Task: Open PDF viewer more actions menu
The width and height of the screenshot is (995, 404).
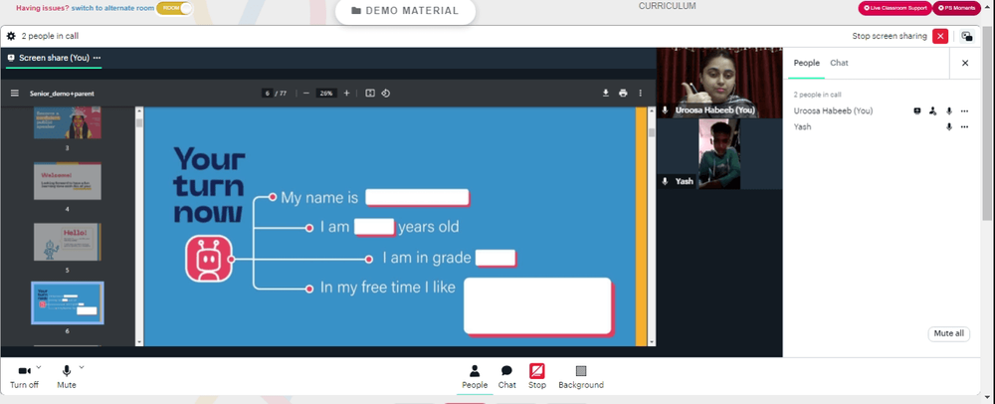Action: pos(640,94)
